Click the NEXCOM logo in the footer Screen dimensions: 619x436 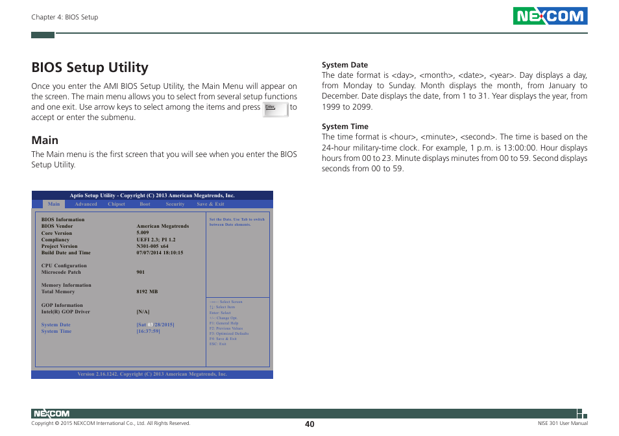[x=51, y=413]
